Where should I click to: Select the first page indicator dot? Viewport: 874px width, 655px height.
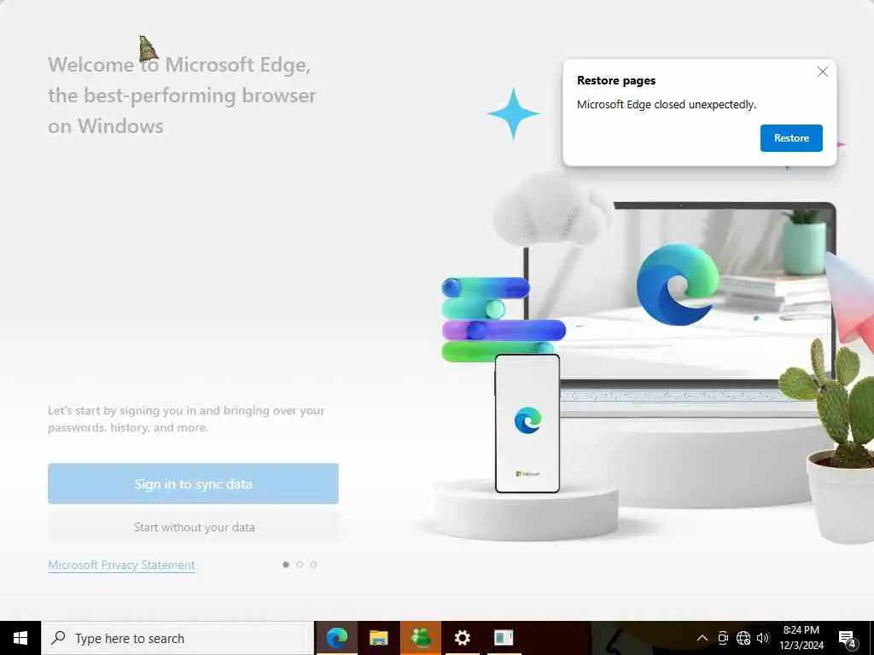[286, 565]
